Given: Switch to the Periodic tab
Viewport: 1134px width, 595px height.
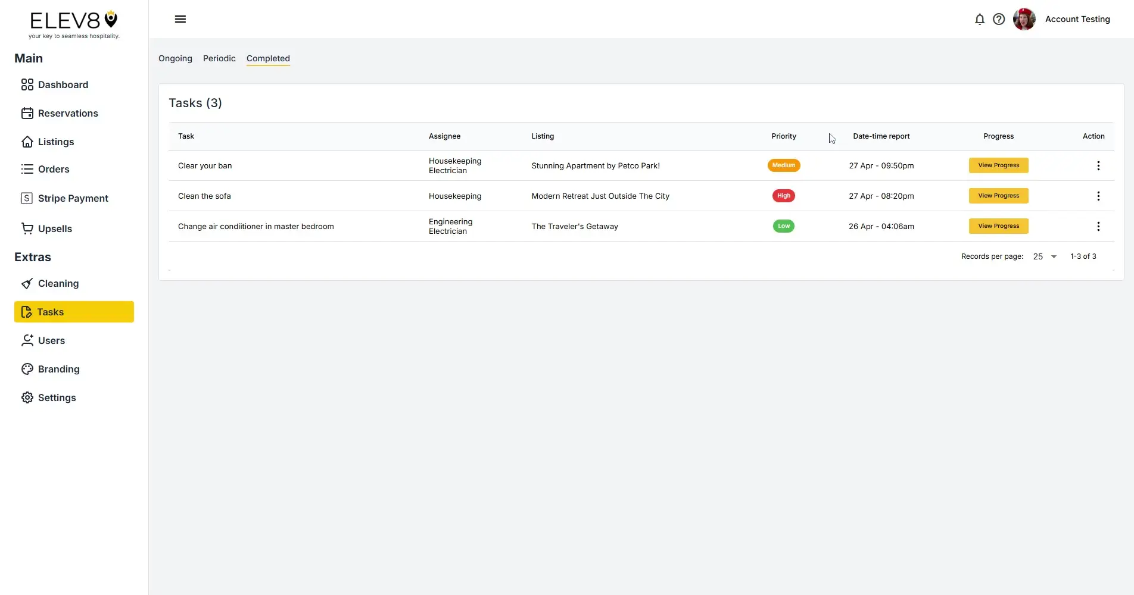Looking at the screenshot, I should [x=219, y=58].
